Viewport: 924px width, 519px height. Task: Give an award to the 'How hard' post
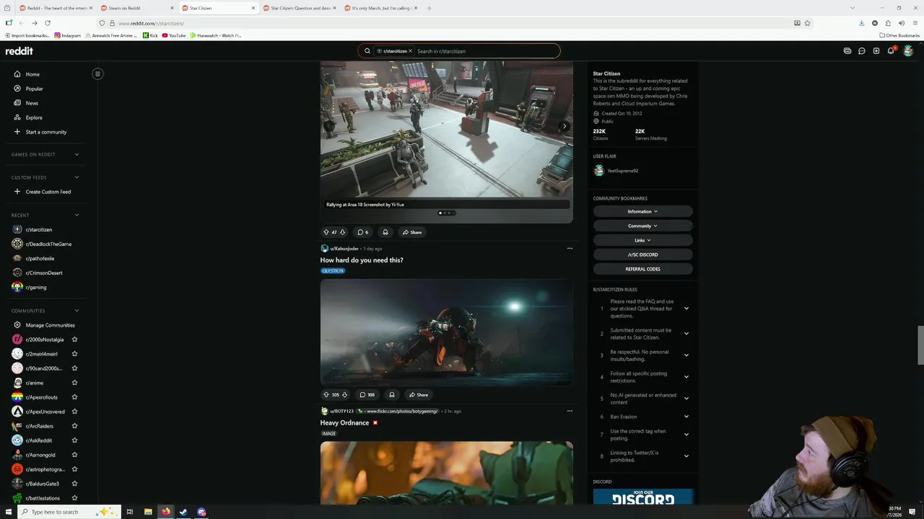(392, 394)
